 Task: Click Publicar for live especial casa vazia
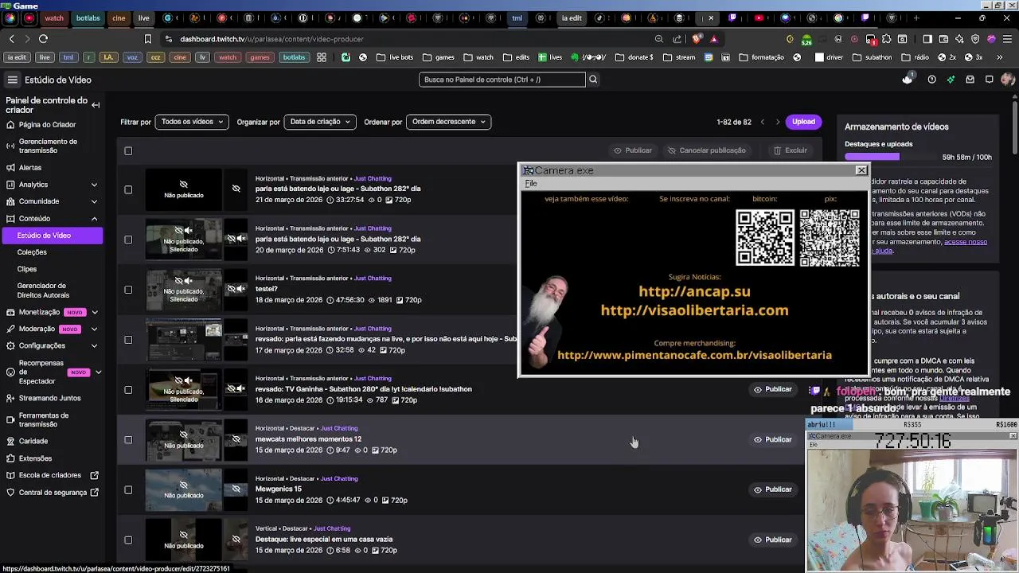[772, 540]
